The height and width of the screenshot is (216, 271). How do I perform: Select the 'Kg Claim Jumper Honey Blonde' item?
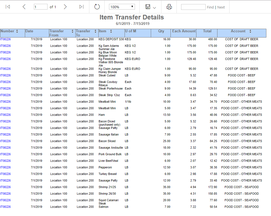click(110, 71)
